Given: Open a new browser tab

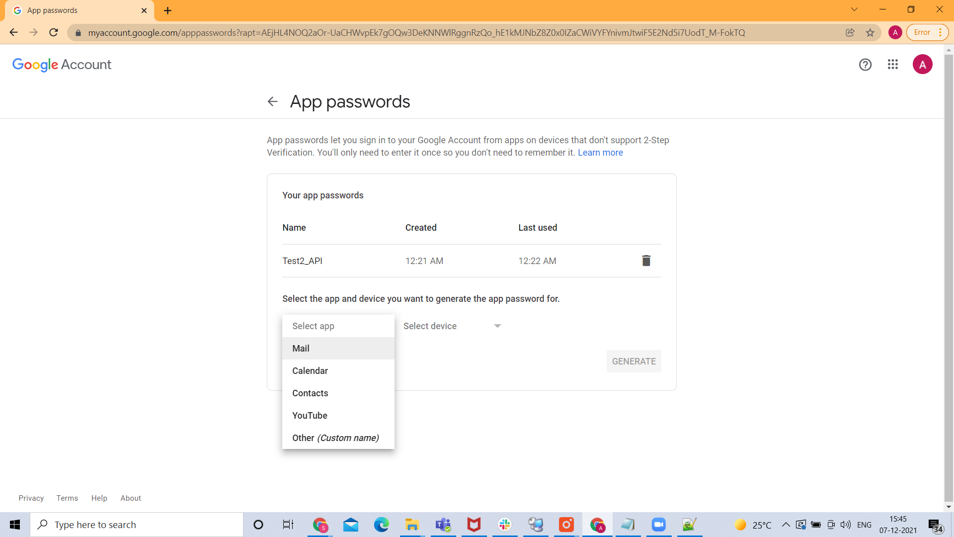Looking at the screenshot, I should pyautogui.click(x=167, y=10).
